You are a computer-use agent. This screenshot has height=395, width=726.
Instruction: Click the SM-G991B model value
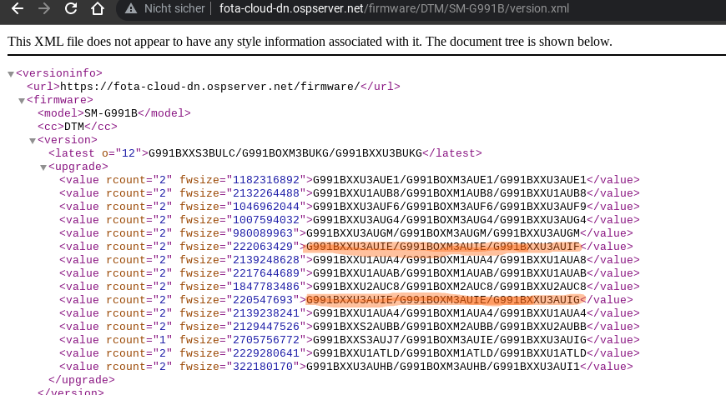(x=111, y=113)
